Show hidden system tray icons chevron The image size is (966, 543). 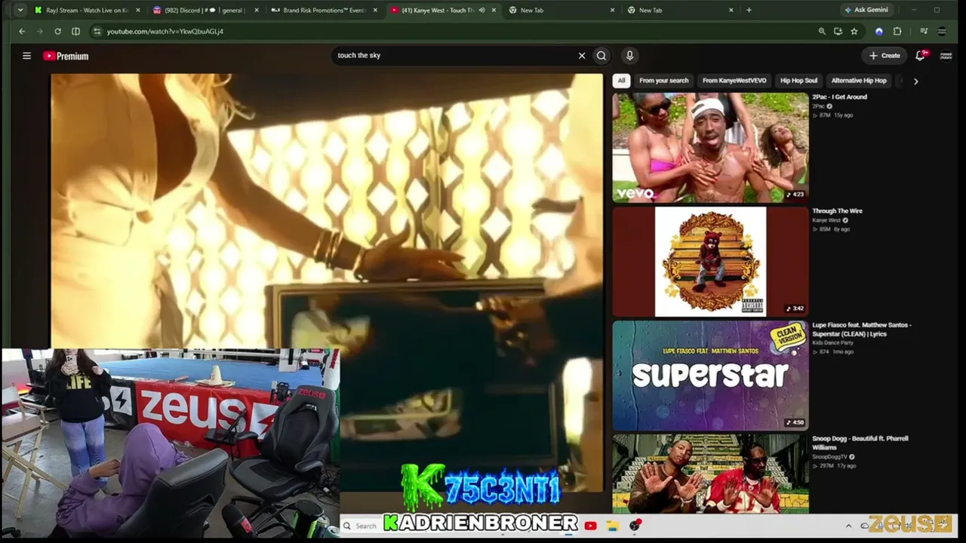click(x=848, y=526)
